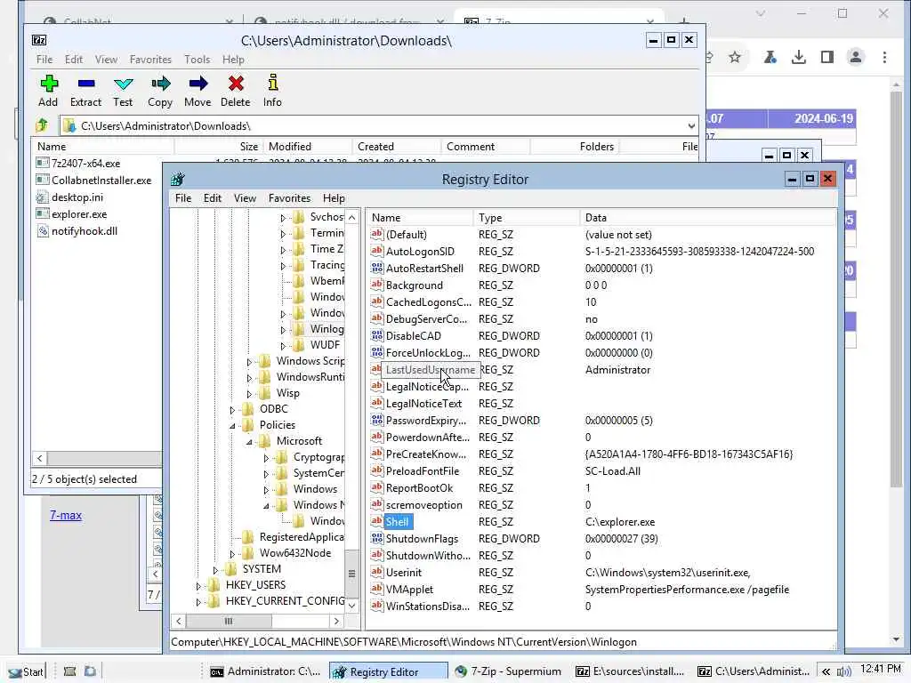Open Registry Editor Help menu
The width and height of the screenshot is (911, 683).
pyautogui.click(x=334, y=198)
